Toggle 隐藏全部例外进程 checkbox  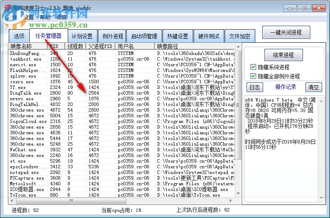[275, 76]
